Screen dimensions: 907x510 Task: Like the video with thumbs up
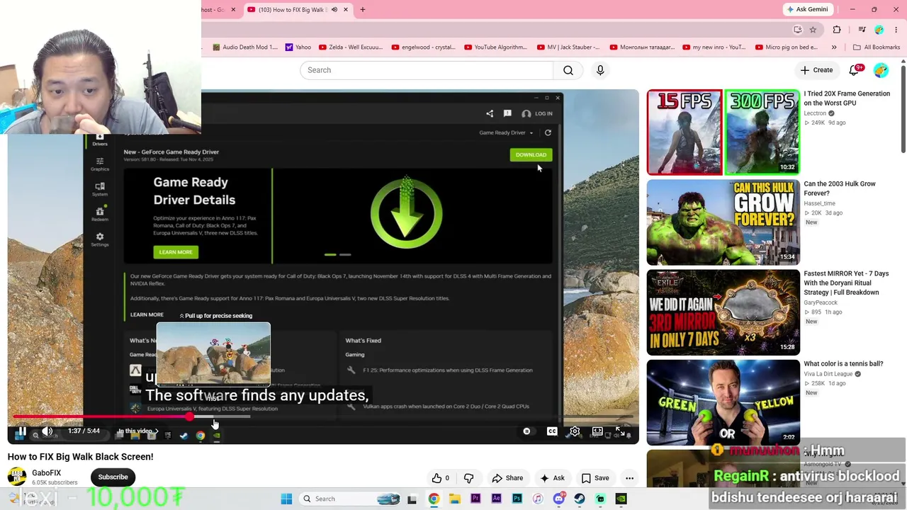[441, 478]
